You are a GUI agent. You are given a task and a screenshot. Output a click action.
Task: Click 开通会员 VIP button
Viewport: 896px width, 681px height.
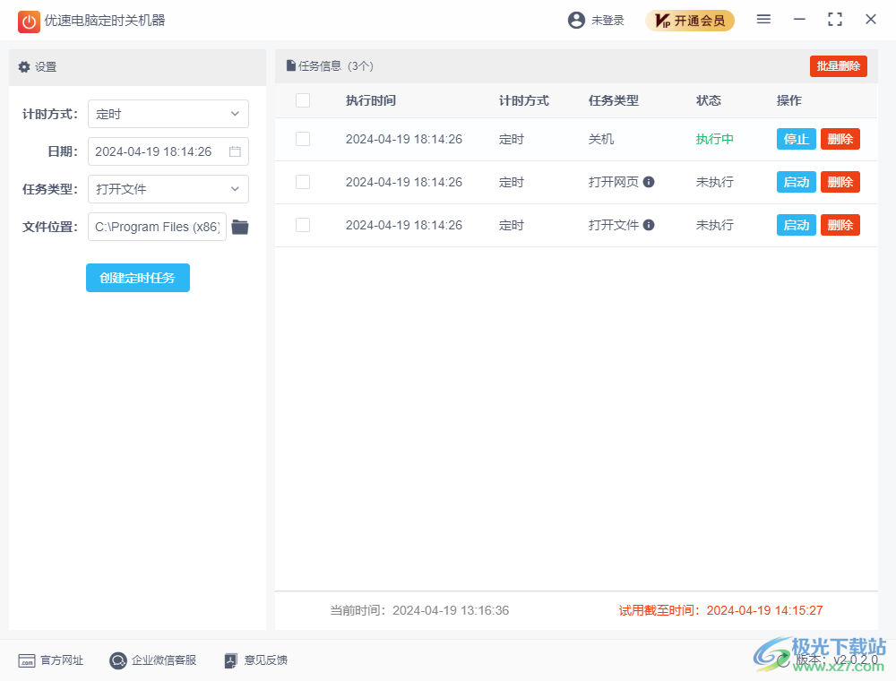coord(690,21)
